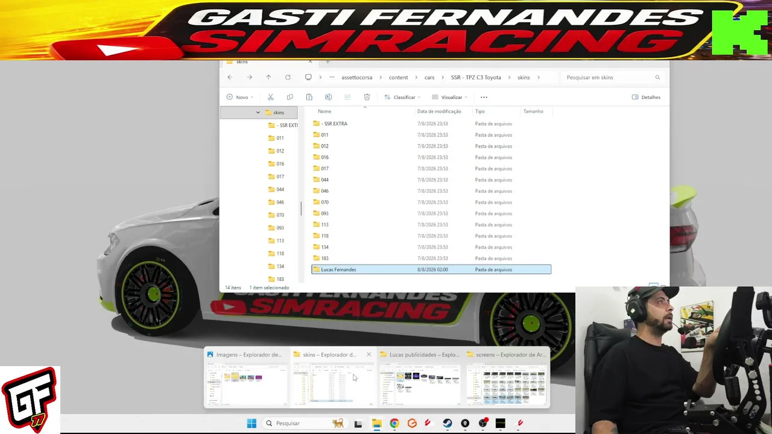Toggle the Detalhes details pane
Screen dimensions: 772x434
click(x=646, y=97)
